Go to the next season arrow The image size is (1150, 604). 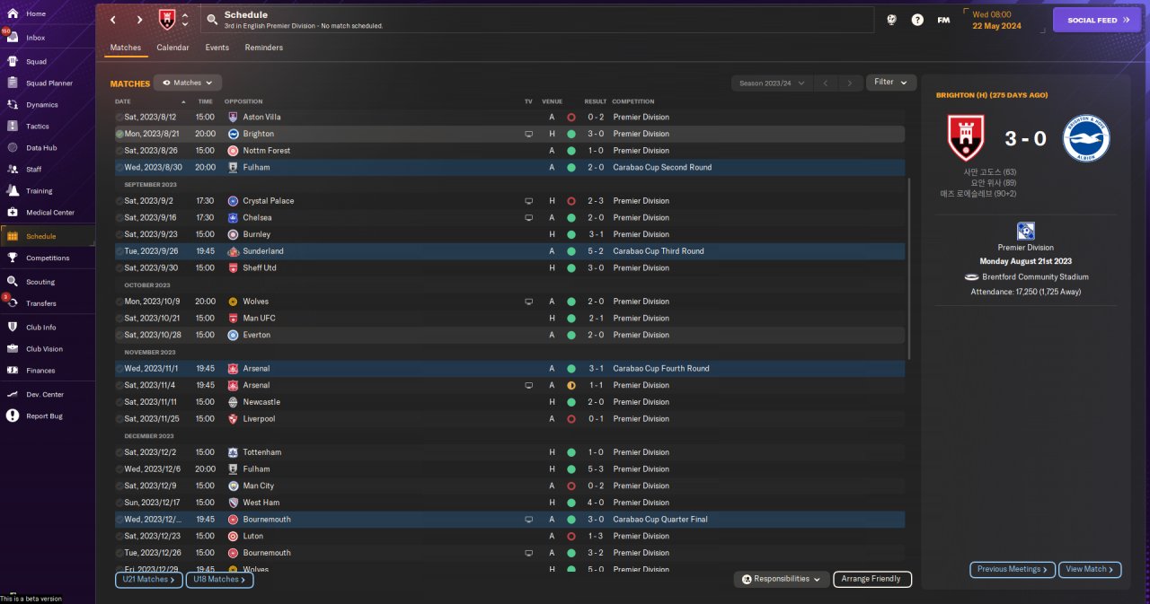point(849,83)
